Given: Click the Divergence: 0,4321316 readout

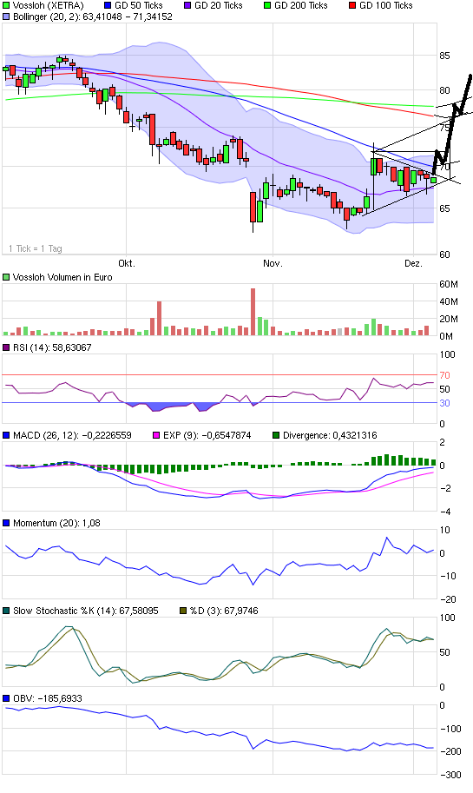Looking at the screenshot, I should point(330,435).
